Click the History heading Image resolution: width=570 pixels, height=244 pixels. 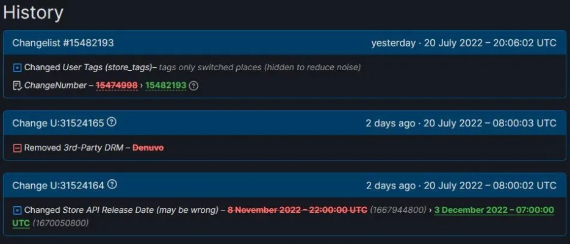point(33,12)
